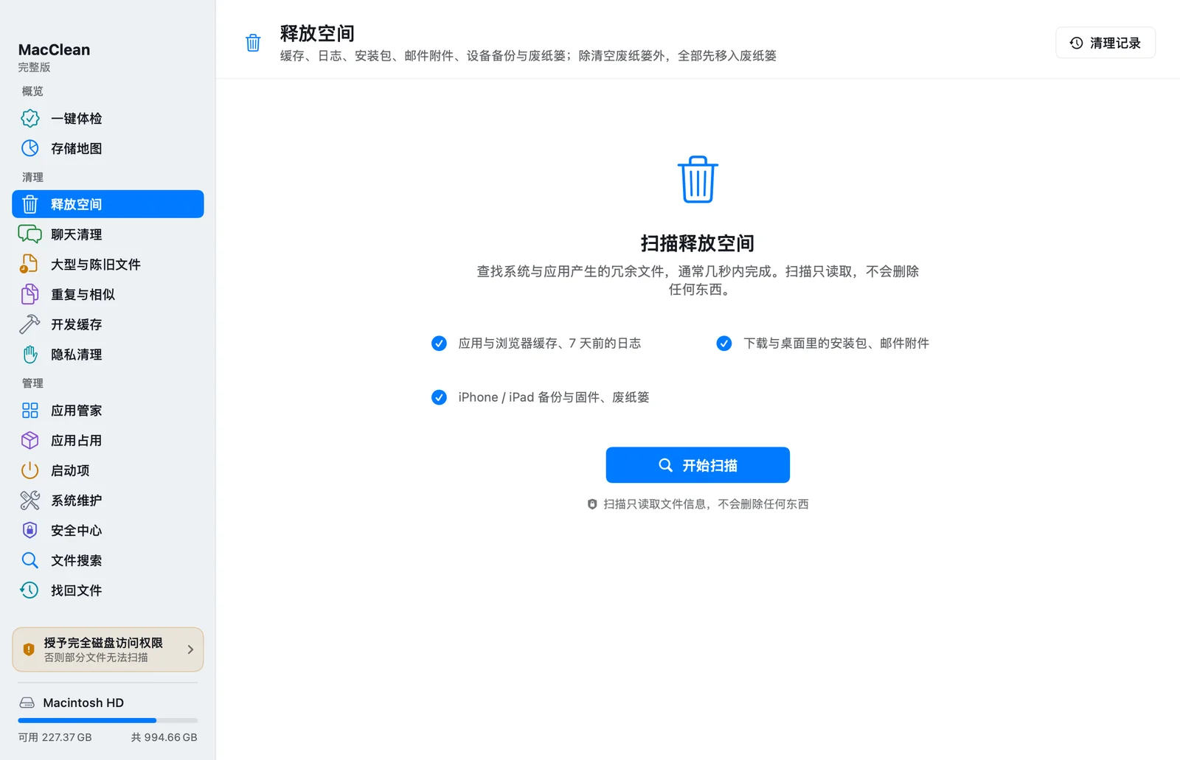Go to 系统维护 page

tap(108, 501)
